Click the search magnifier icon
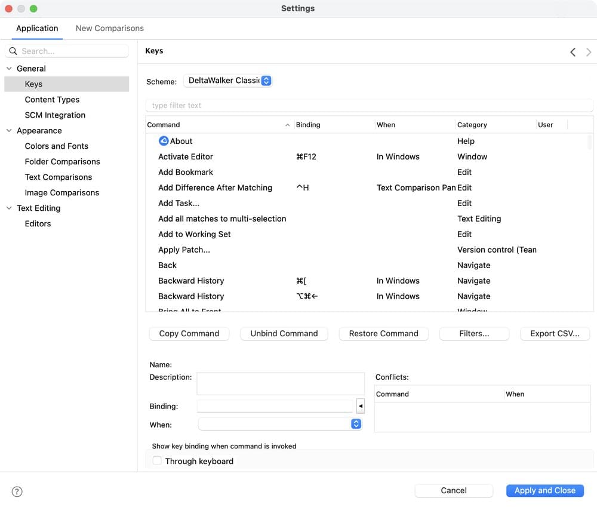597x510 pixels. tap(13, 51)
